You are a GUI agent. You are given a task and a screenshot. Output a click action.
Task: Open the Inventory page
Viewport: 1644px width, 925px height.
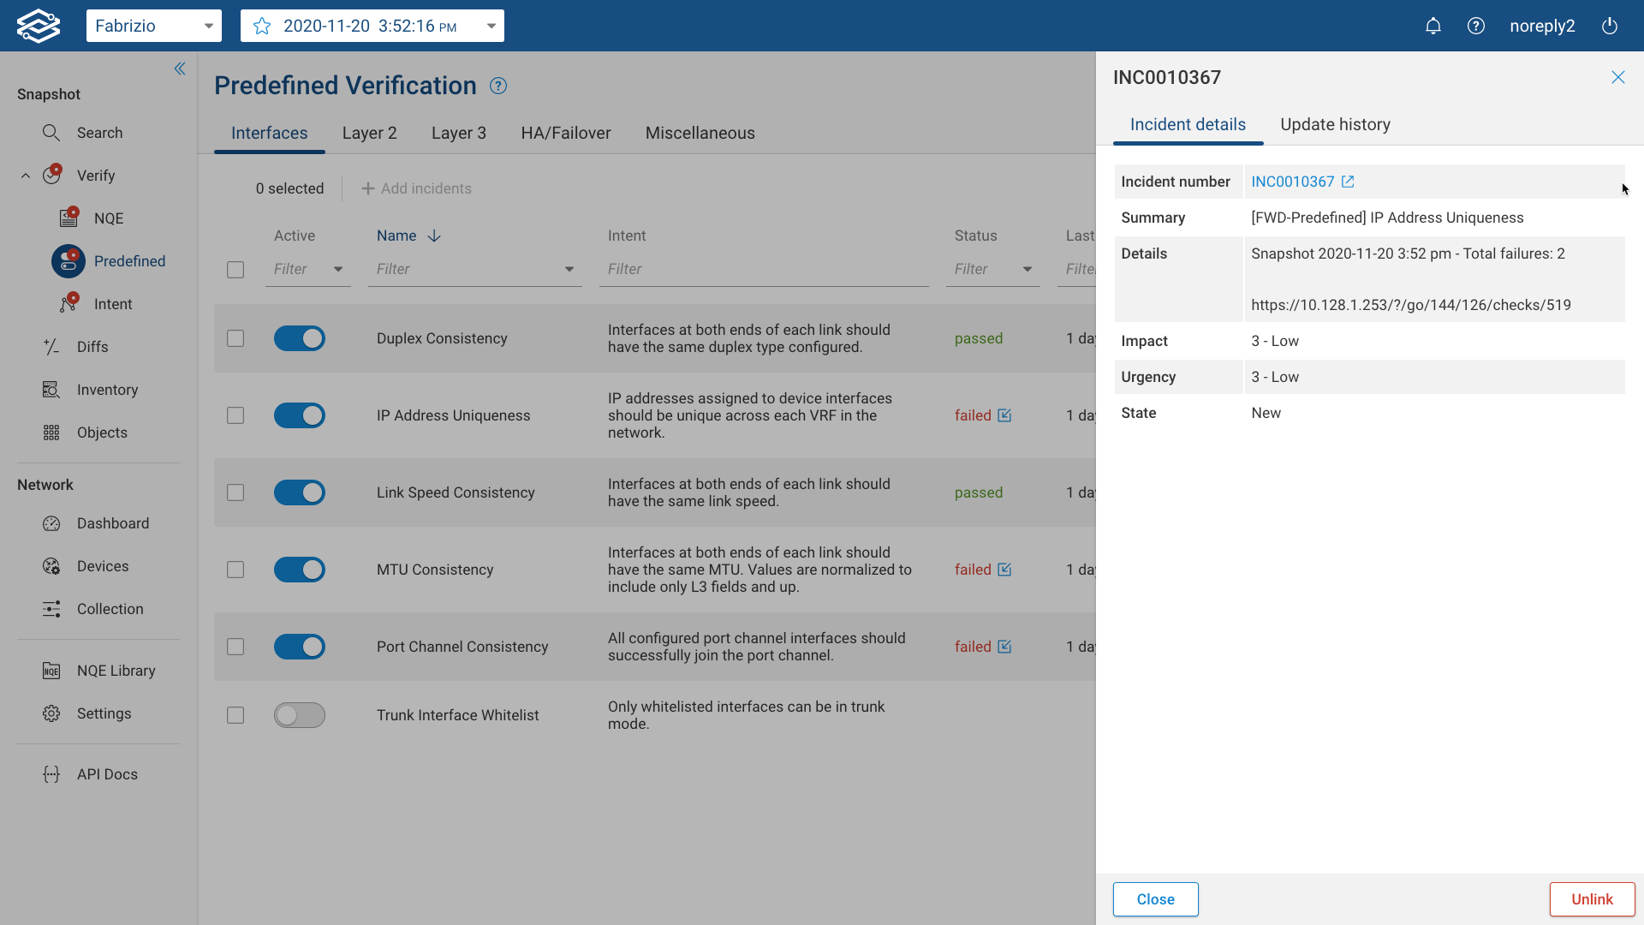pyautogui.click(x=107, y=390)
